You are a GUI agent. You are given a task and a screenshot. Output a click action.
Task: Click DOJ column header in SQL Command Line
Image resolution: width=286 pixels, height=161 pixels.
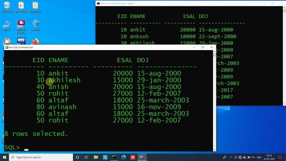143,60
